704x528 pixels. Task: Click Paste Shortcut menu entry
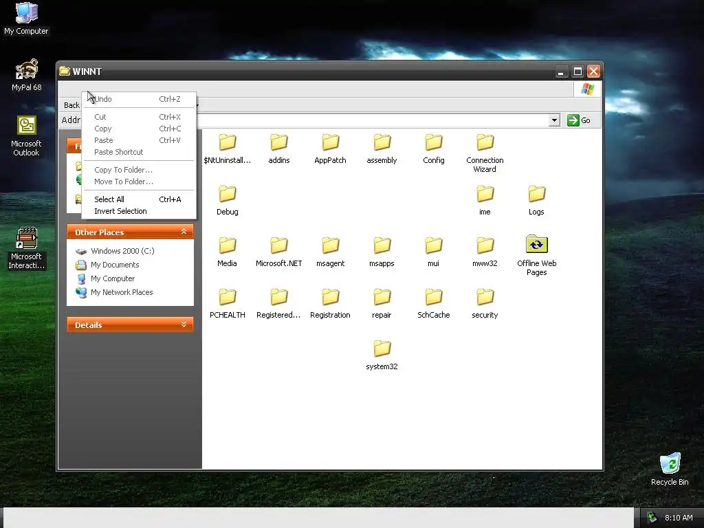[x=139, y=152]
